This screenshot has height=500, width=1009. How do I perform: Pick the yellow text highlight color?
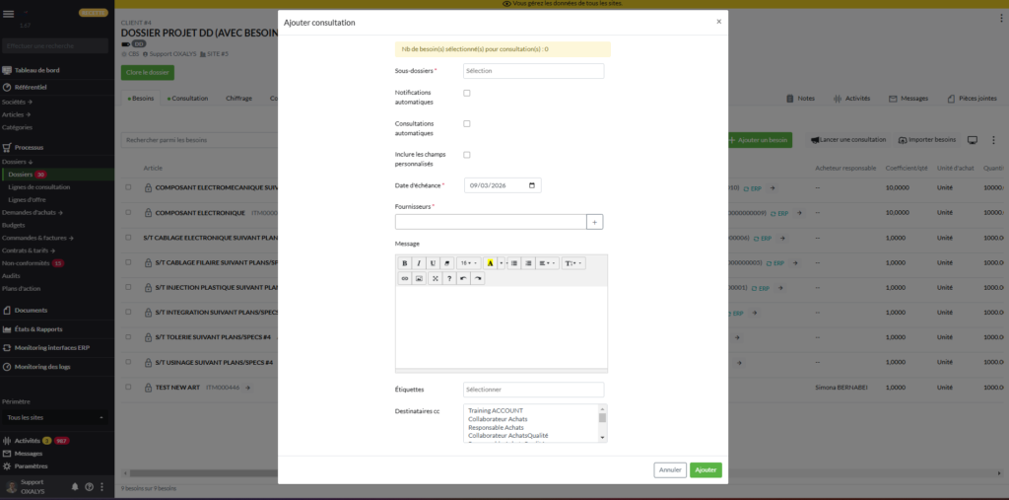click(490, 263)
